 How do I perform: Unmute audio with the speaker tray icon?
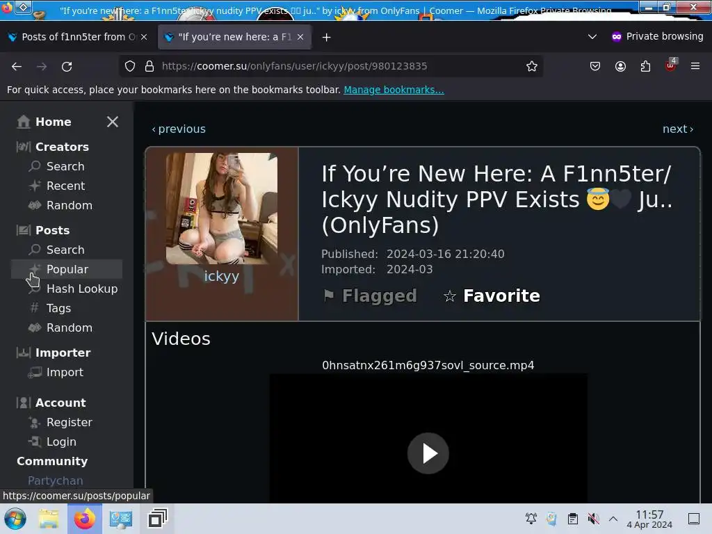pos(593,519)
